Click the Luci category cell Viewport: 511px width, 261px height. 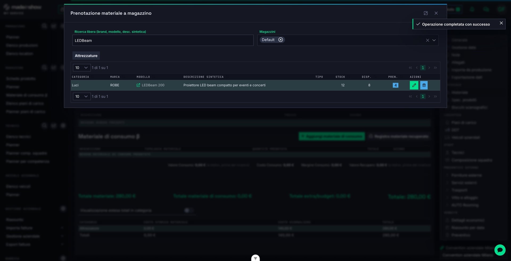pos(75,85)
